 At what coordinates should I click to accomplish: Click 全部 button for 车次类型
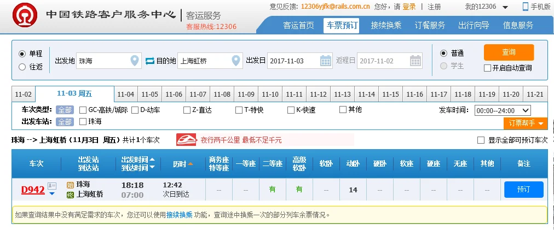tap(65, 110)
